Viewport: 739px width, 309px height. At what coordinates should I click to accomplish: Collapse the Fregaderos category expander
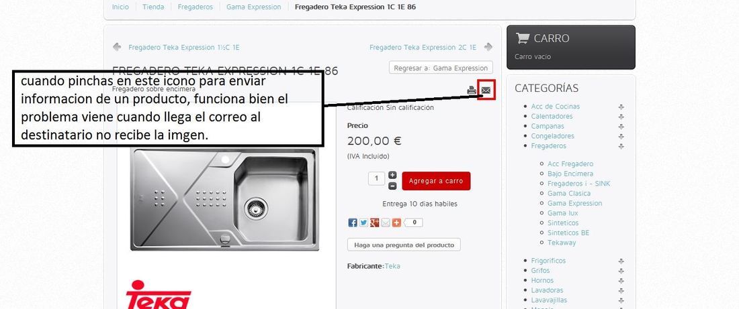click(621, 146)
